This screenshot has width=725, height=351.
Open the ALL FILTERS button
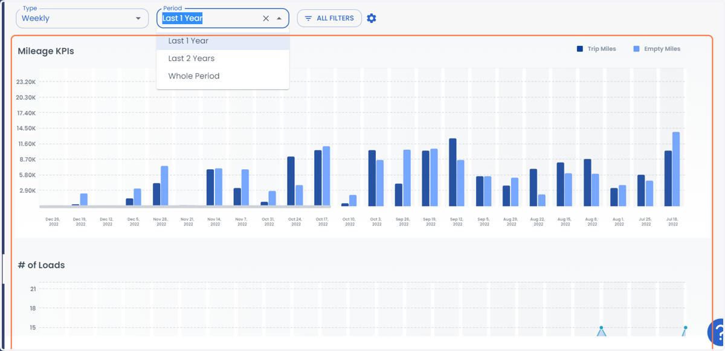329,18
